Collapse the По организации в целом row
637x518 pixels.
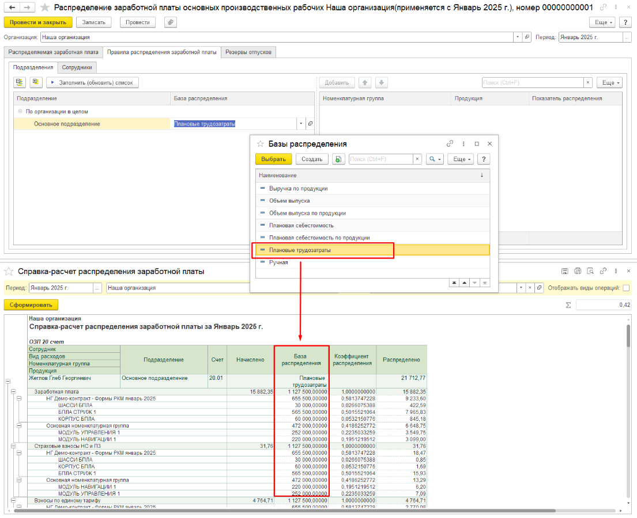(x=20, y=112)
